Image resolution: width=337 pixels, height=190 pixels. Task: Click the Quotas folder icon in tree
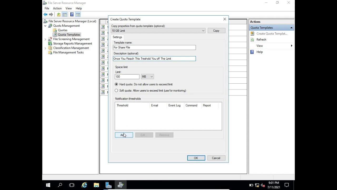point(55,30)
